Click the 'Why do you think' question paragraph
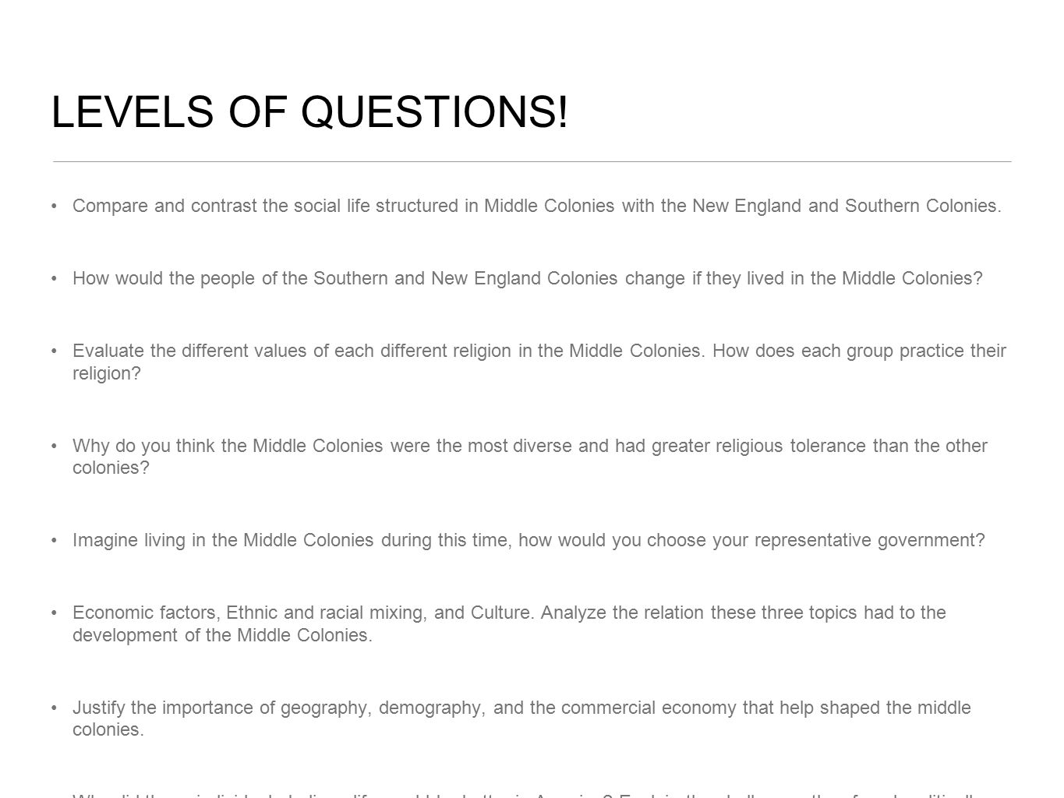 530,457
